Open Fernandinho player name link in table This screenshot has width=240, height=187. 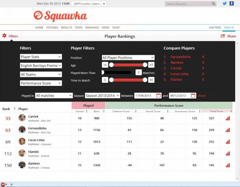pos(37,128)
